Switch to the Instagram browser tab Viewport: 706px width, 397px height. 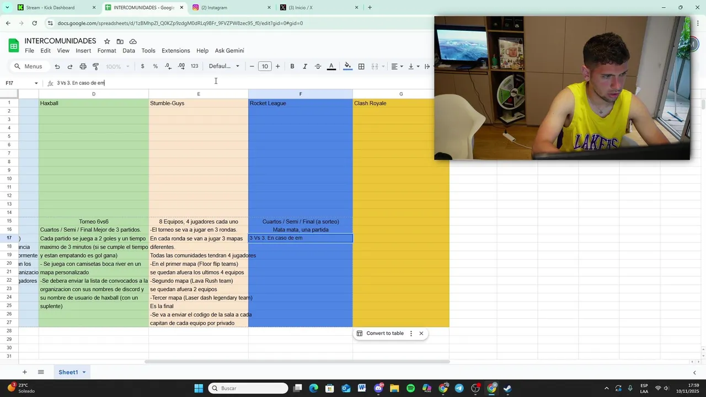pos(232,8)
